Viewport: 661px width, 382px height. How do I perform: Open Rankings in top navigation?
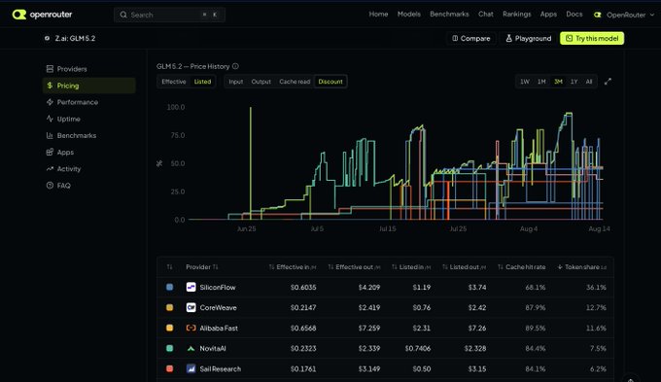coord(517,14)
